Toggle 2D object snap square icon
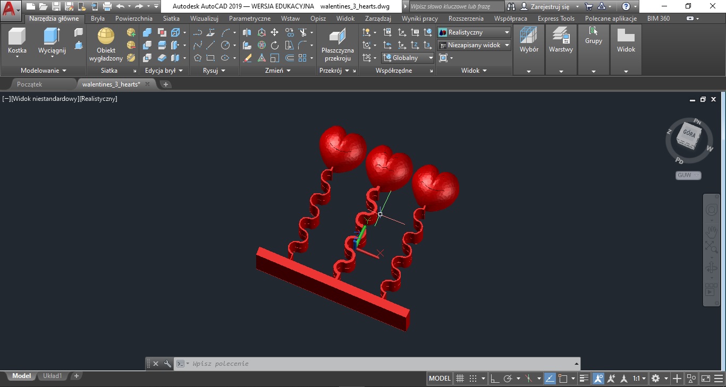726x387 pixels. tap(563, 379)
